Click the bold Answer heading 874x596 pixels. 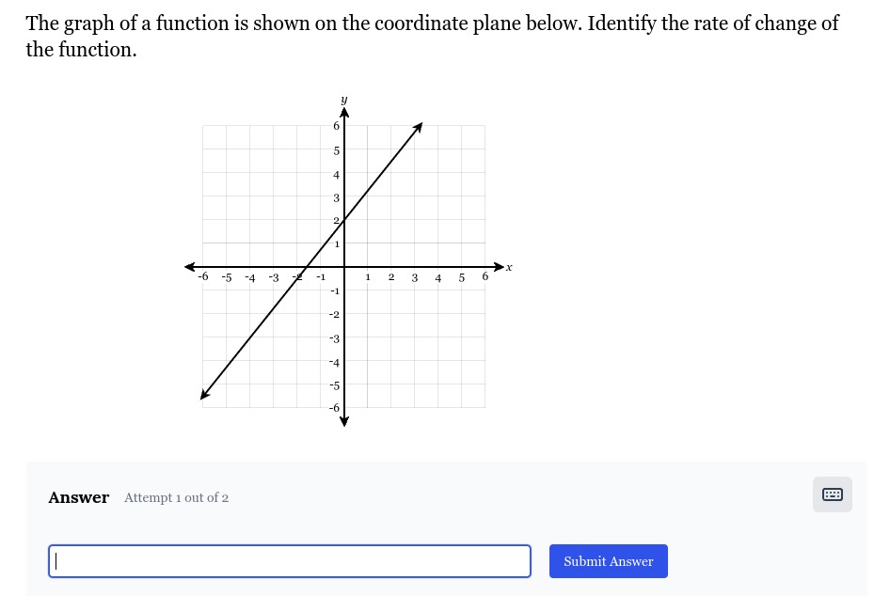point(79,497)
